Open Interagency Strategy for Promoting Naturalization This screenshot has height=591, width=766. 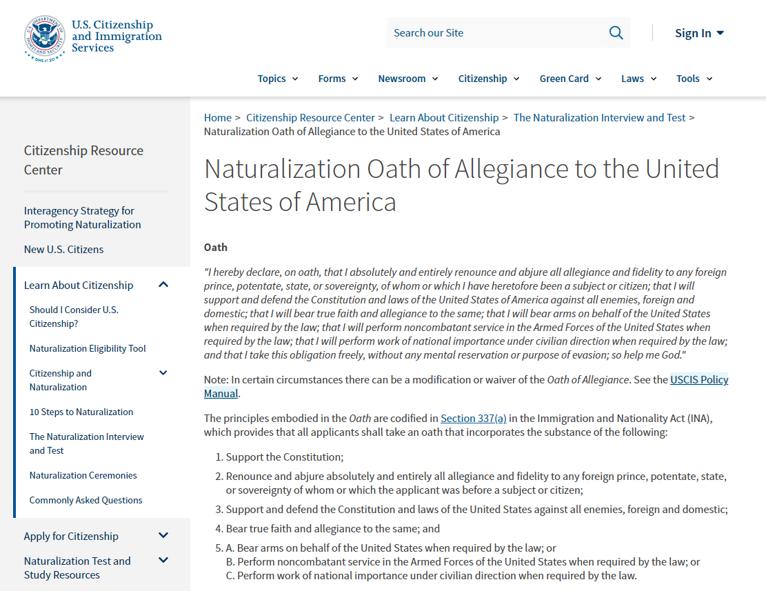pyautogui.click(x=82, y=218)
